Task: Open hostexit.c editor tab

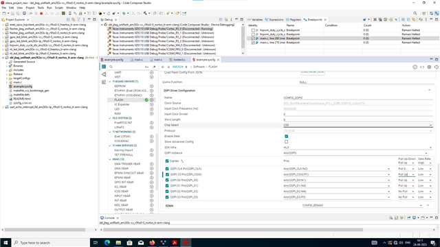Action: tap(177, 60)
